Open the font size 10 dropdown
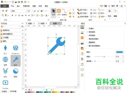Image resolution: width=127 pixels, height=93 pixels. point(32,11)
